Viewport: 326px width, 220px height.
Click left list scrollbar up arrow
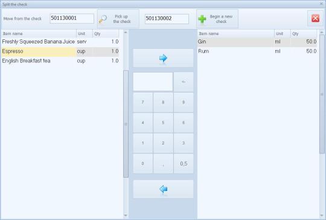126,33
